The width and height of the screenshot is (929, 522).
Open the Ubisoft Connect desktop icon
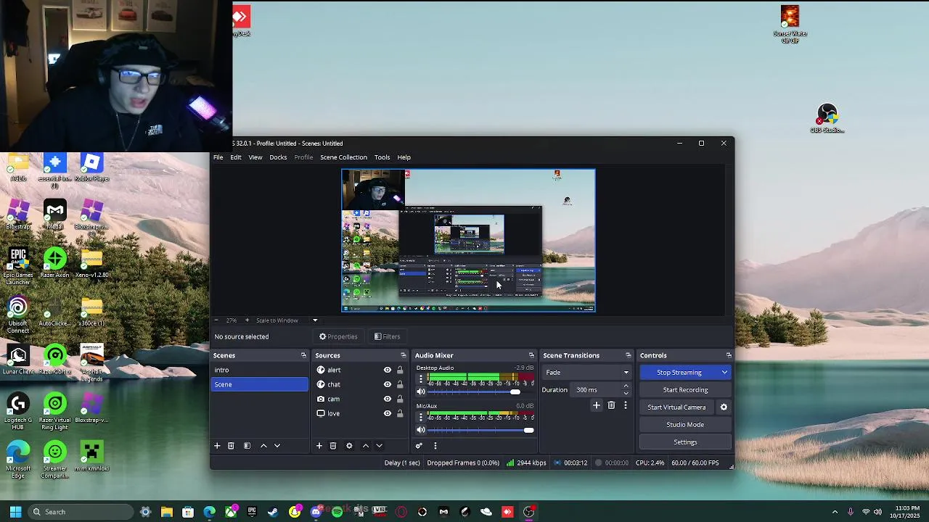(18, 314)
